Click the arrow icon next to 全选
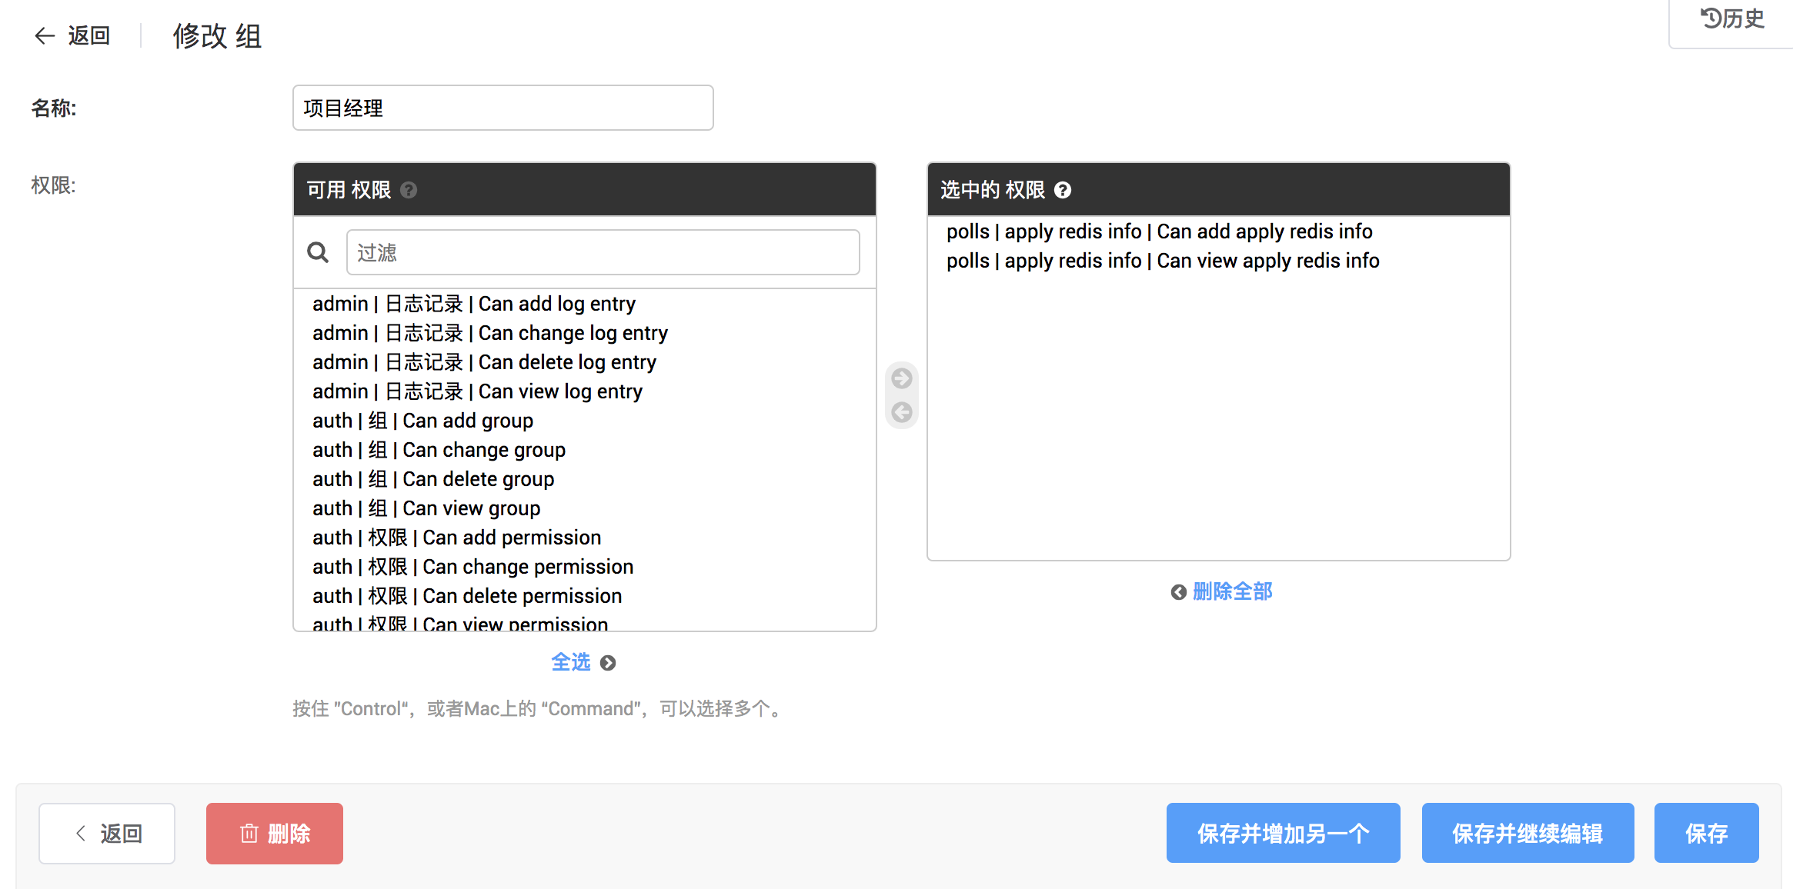 [x=608, y=663]
